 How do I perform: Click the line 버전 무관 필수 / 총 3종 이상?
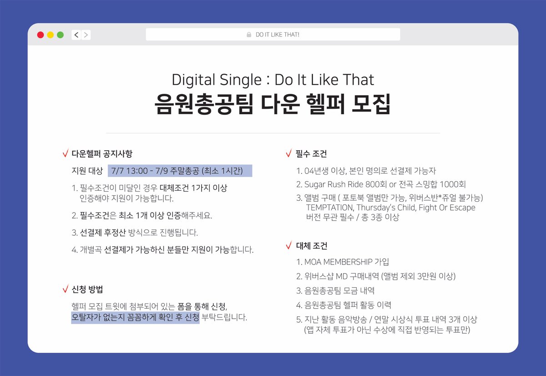pos(352,217)
